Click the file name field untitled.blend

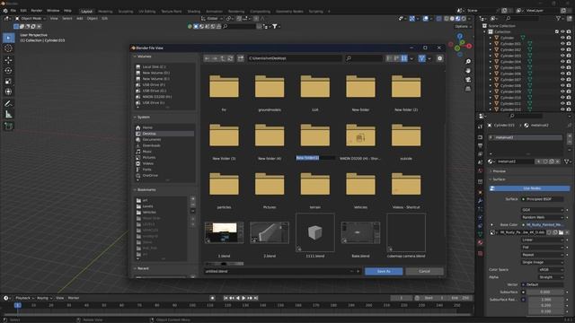pos(278,271)
